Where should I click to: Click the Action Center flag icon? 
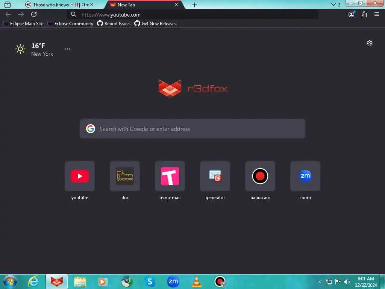[x=338, y=282]
